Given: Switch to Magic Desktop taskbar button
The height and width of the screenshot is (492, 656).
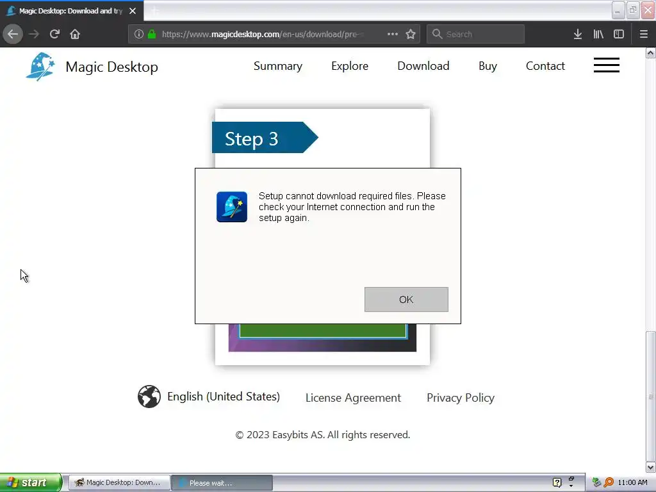Looking at the screenshot, I should click(x=119, y=482).
